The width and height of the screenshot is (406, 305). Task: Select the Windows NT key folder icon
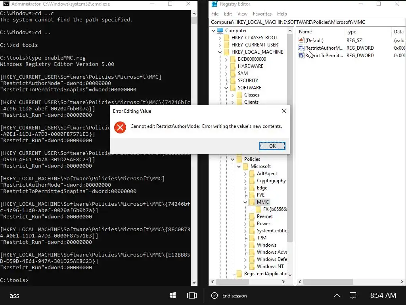point(252,266)
